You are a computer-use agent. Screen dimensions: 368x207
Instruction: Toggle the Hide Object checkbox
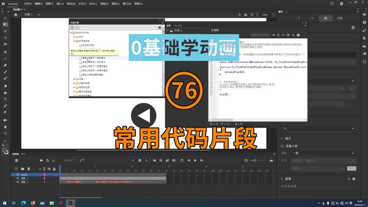point(282,146)
